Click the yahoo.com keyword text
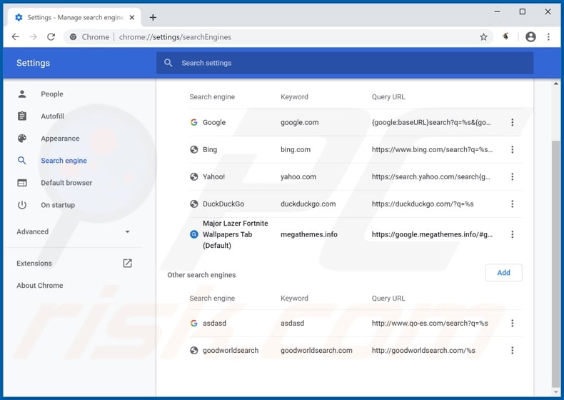564x400 pixels. [298, 176]
